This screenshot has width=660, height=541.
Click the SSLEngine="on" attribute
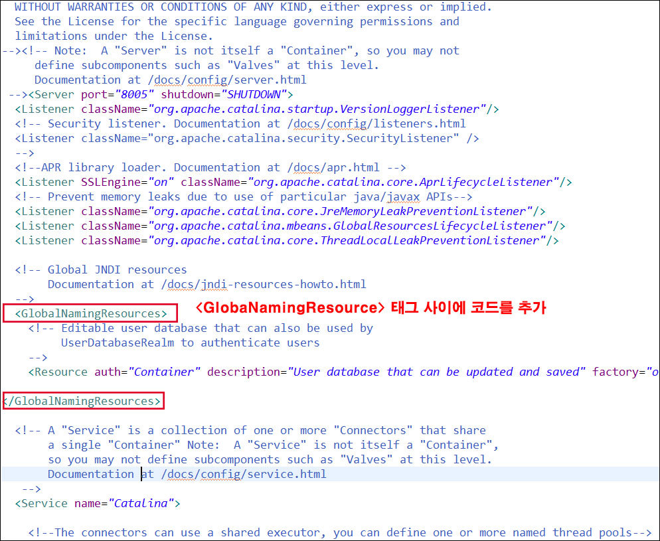127,182
